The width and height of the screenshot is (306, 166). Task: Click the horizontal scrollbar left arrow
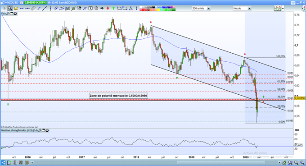pos(32,162)
